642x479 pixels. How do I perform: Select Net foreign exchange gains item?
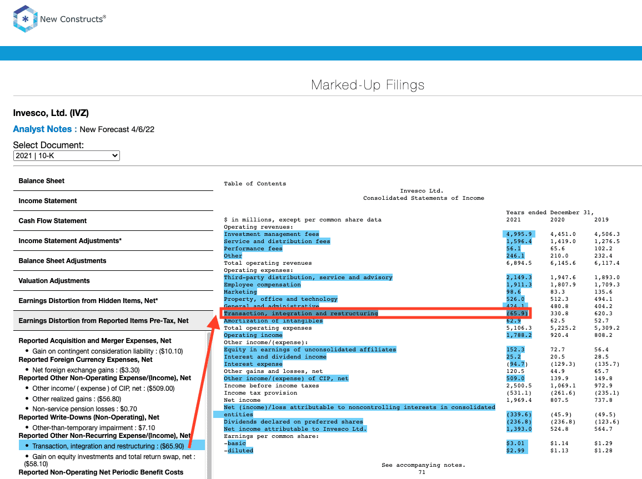click(x=86, y=370)
